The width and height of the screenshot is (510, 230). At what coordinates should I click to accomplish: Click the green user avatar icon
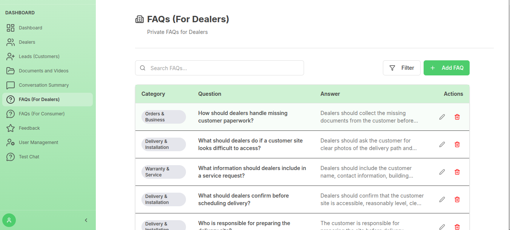9,220
